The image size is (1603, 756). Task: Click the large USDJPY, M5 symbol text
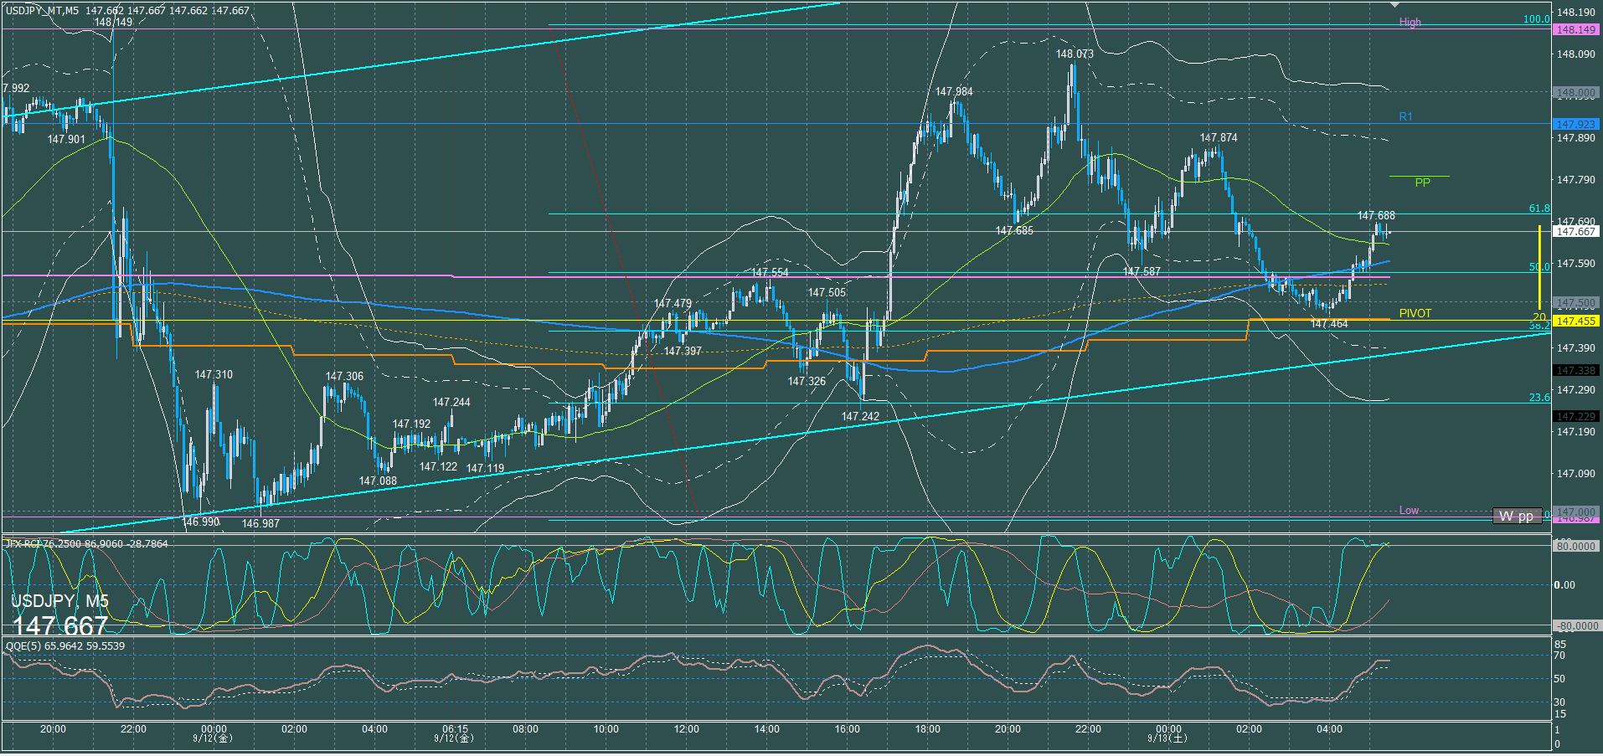click(x=59, y=601)
